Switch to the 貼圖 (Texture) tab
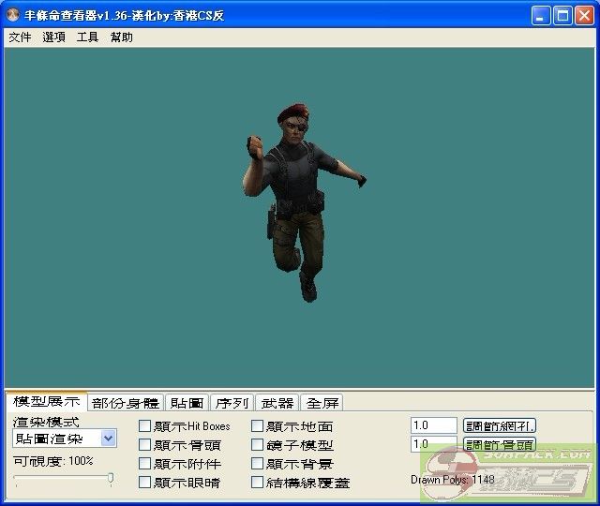 (x=187, y=403)
